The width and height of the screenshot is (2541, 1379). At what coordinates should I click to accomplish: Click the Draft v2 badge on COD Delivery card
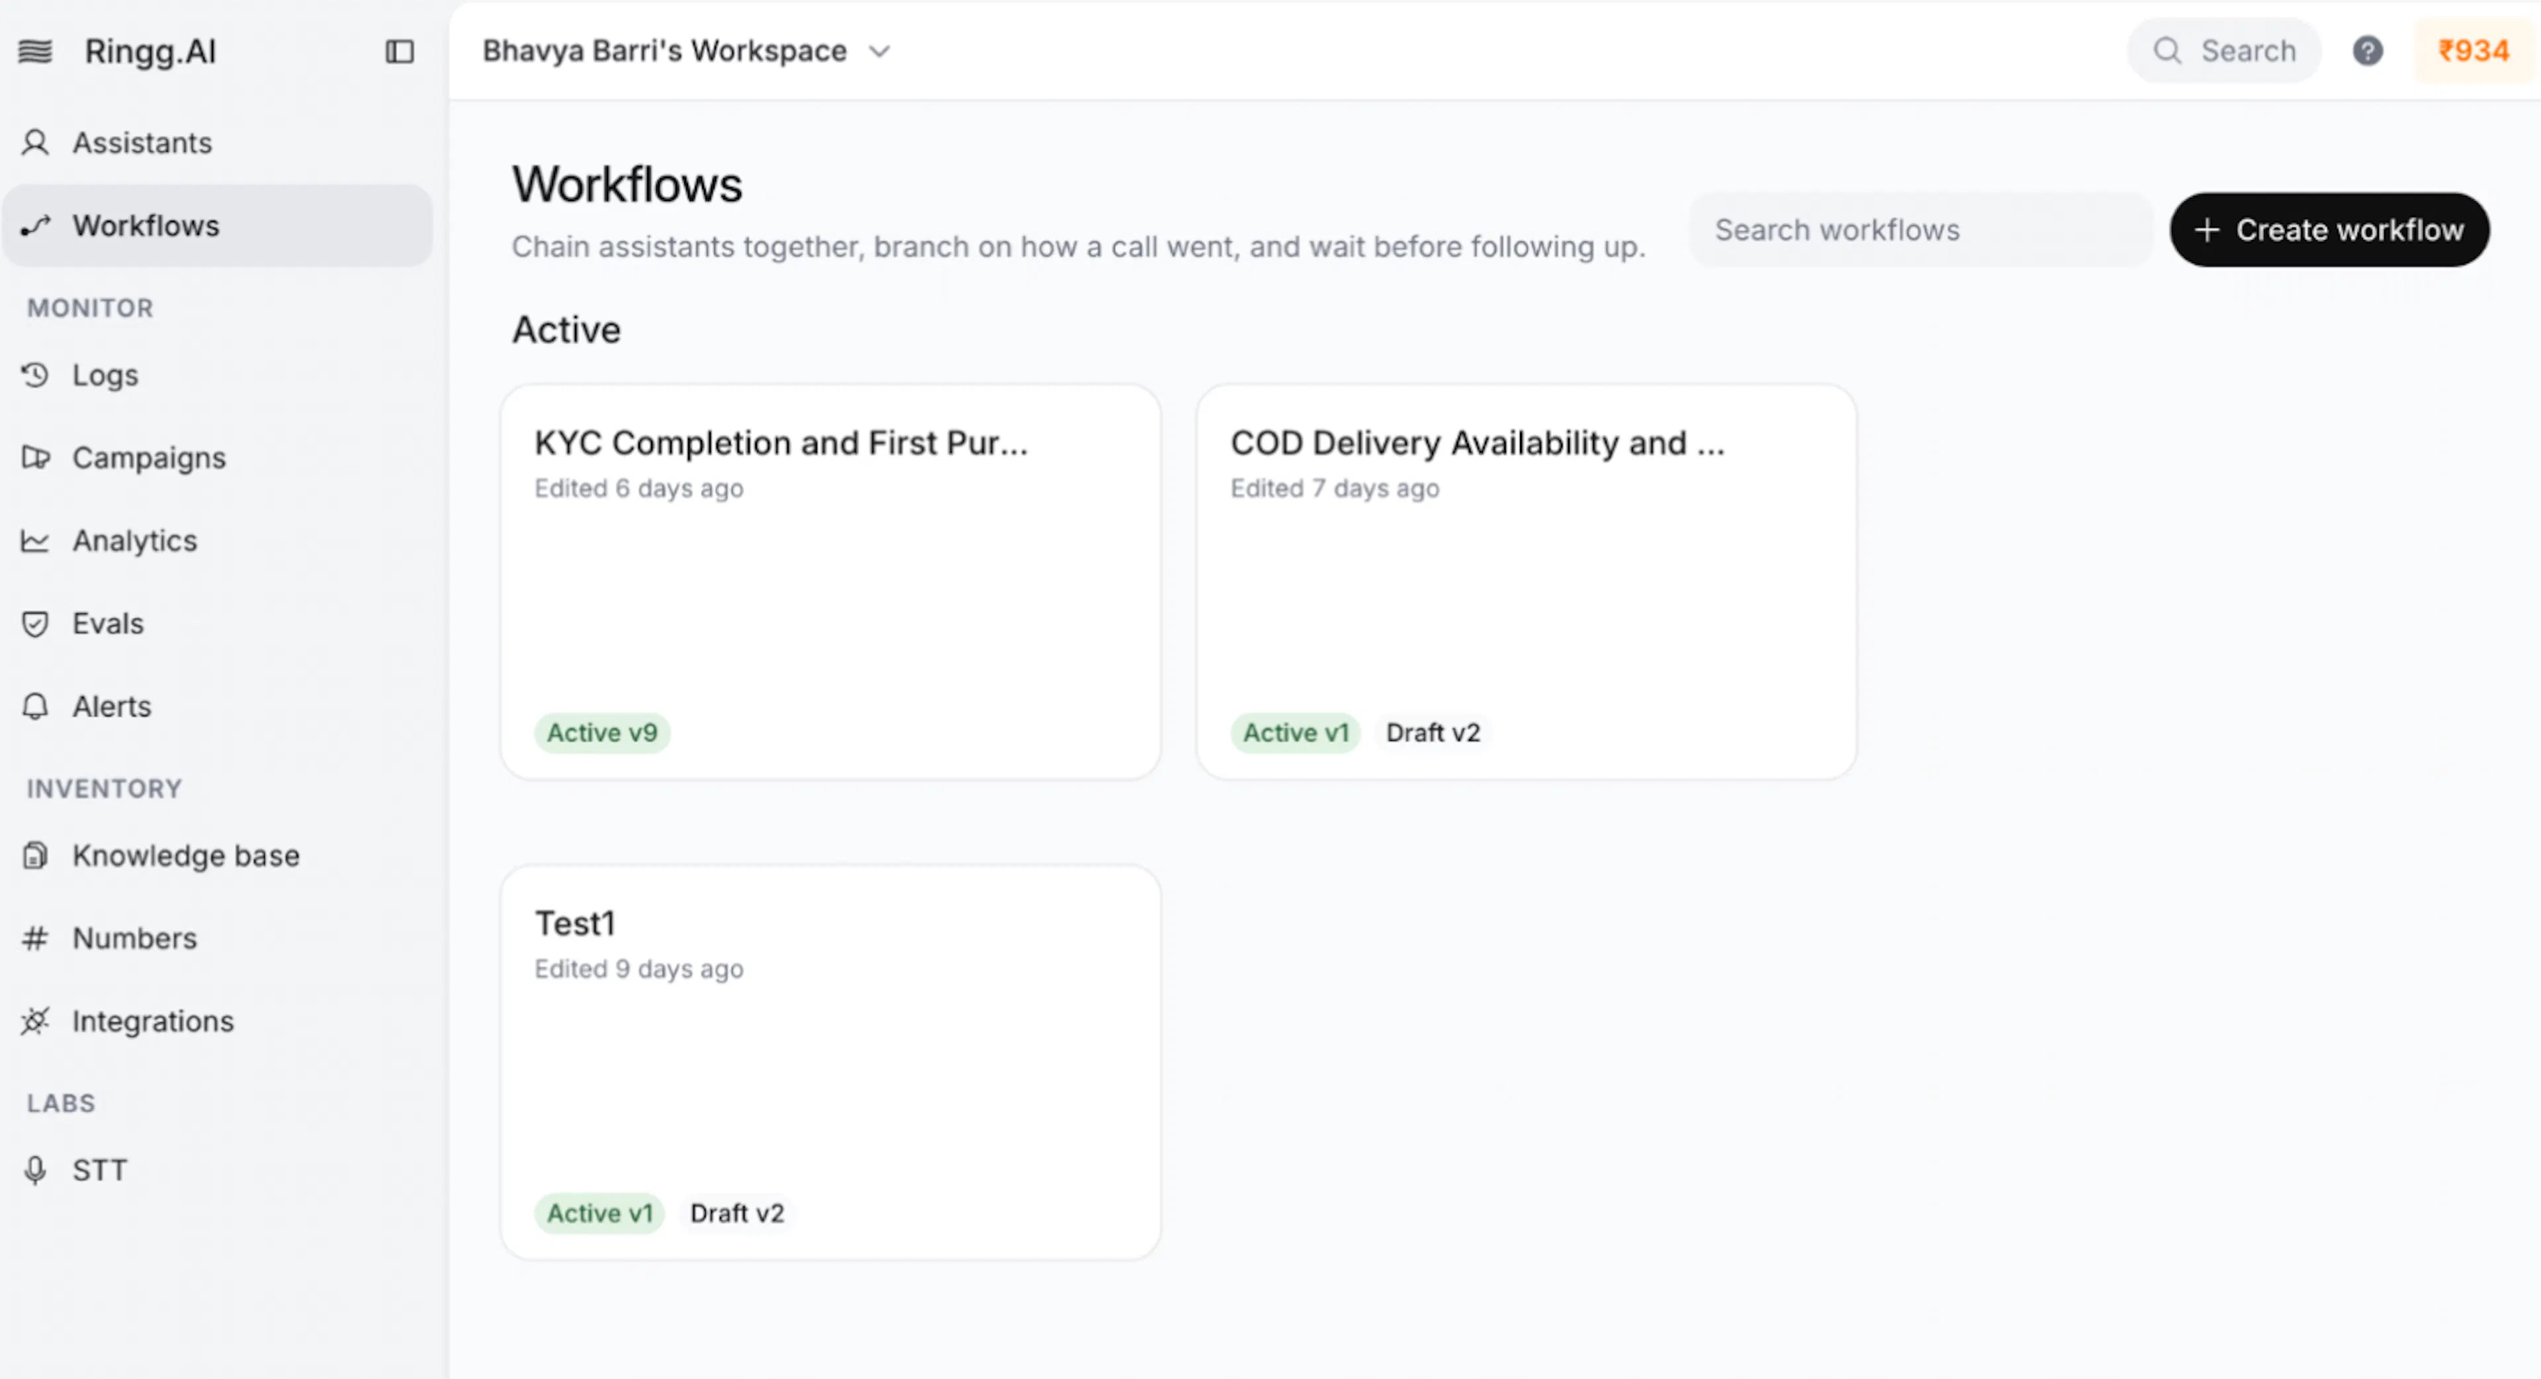1432,732
